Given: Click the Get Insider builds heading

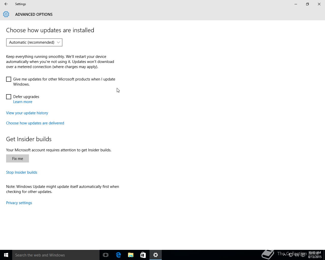Looking at the screenshot, I should click(29, 139).
